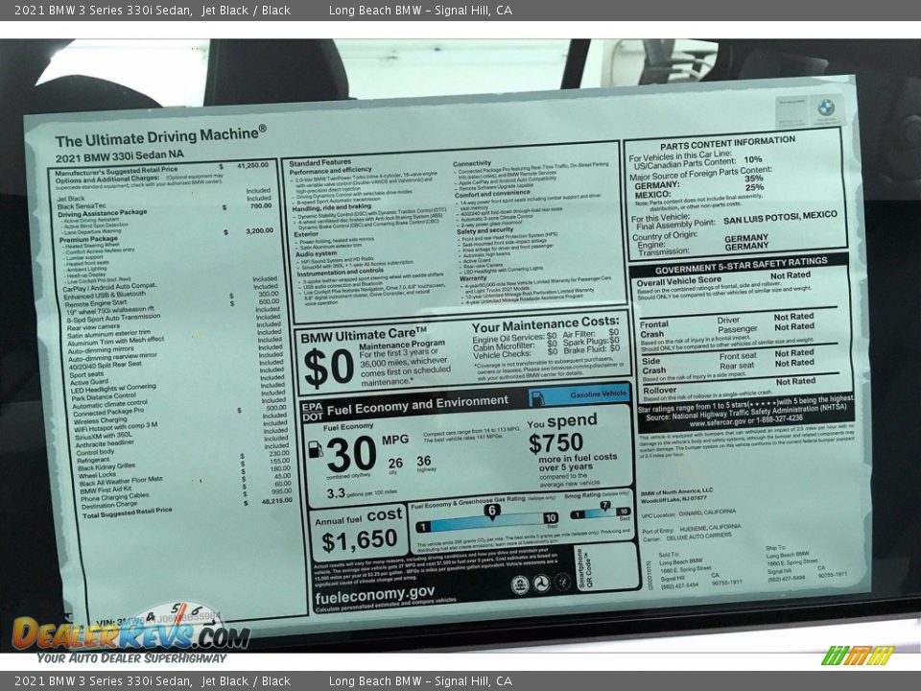Select 'The Ultimate Driving Machine' heading

pyautogui.click(x=160, y=136)
